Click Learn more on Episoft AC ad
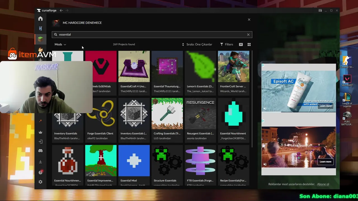The height and width of the screenshot is (201, 358). coord(326,106)
